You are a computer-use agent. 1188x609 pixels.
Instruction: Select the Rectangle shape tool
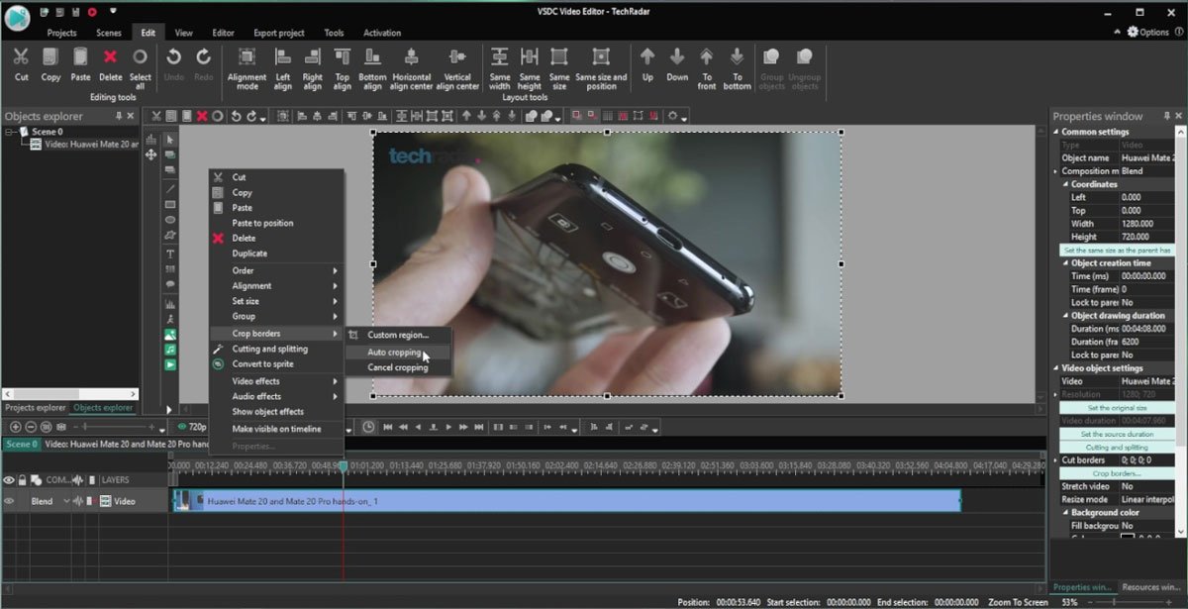point(170,204)
